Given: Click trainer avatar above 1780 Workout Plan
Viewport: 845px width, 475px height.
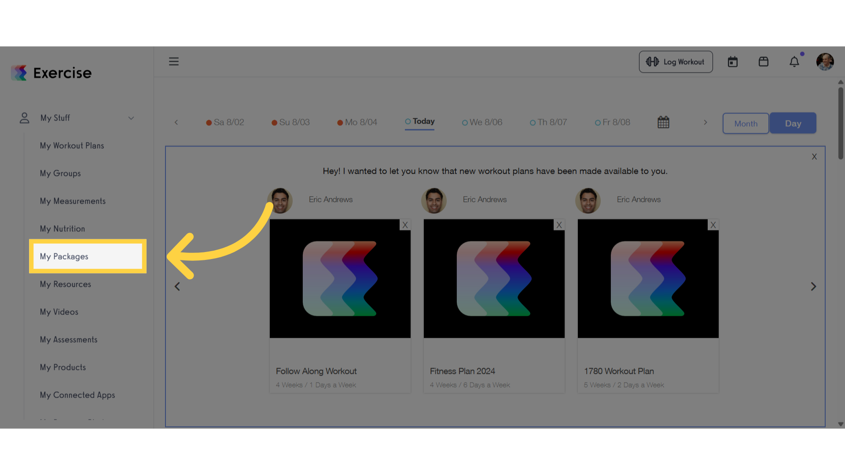Looking at the screenshot, I should (x=588, y=201).
